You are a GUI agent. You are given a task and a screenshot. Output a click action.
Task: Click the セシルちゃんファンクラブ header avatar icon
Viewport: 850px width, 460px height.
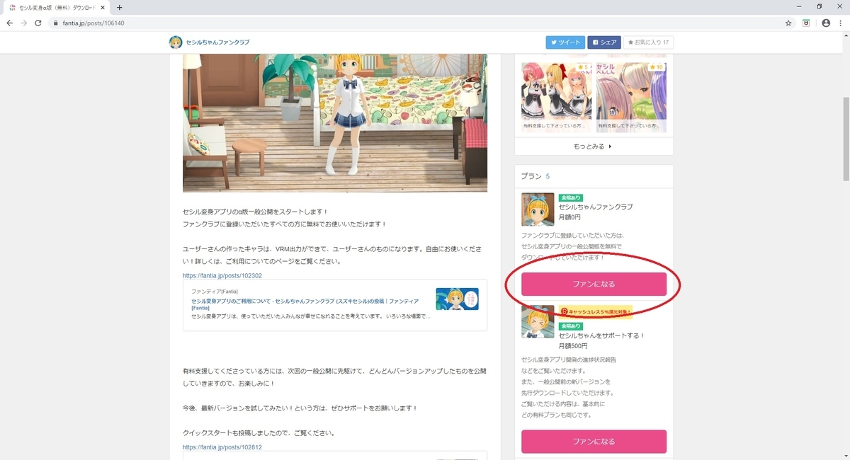click(x=176, y=42)
